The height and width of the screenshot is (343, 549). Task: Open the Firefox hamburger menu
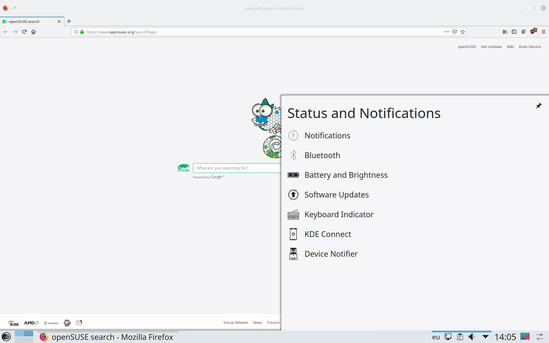[544, 32]
